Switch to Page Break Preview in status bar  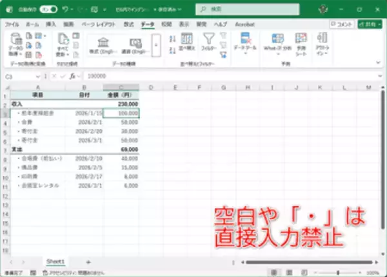304,272
